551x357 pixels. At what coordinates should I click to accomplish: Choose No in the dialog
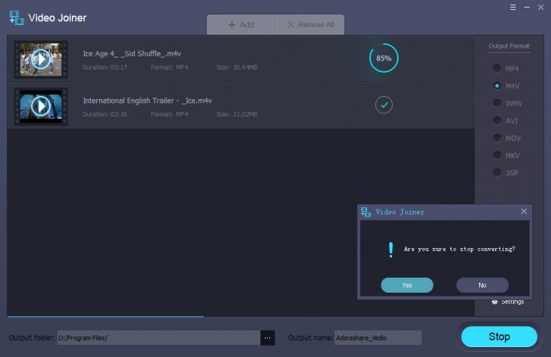[x=482, y=285]
